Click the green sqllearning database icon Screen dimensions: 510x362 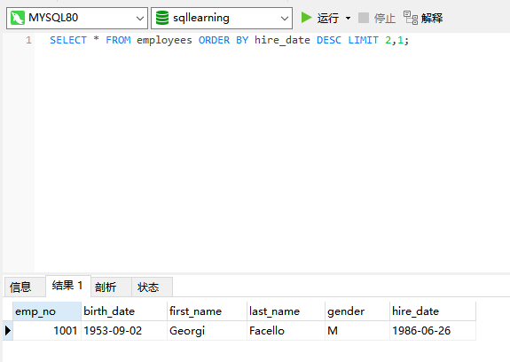162,18
